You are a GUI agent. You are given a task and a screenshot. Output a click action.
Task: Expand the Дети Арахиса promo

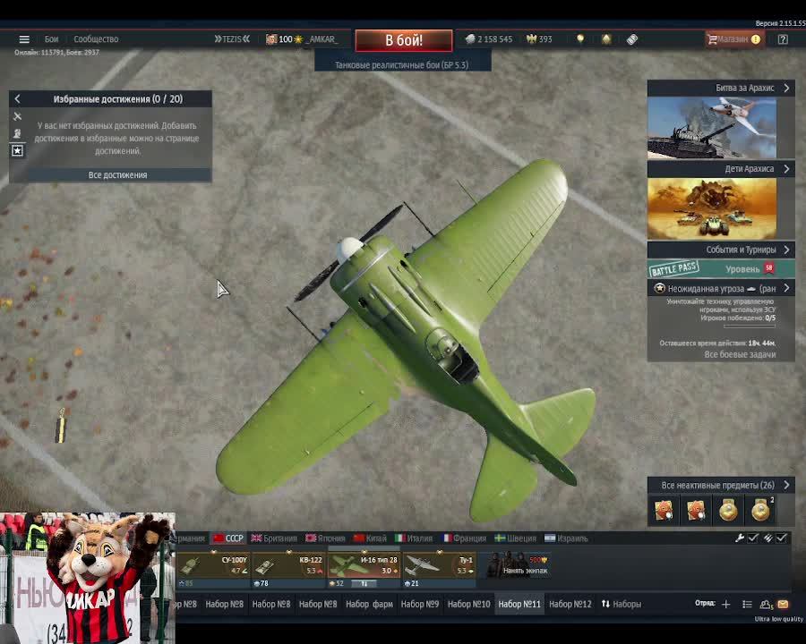click(787, 168)
